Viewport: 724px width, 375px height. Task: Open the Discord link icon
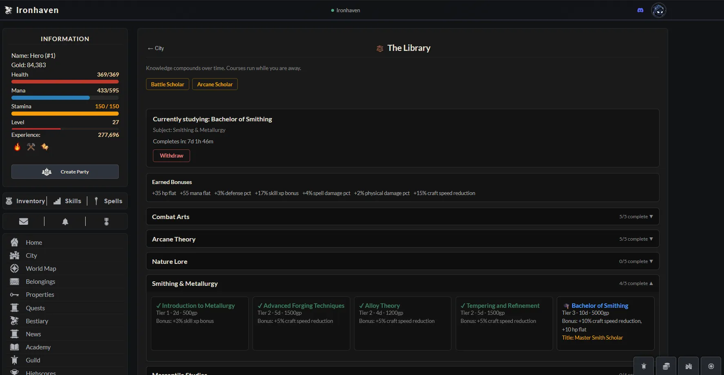coord(640,10)
